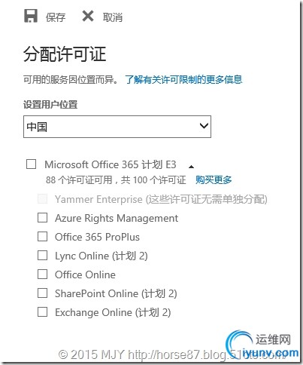Open the 中国 user location dropdown
This screenshot has height=365, width=303.
(117, 127)
